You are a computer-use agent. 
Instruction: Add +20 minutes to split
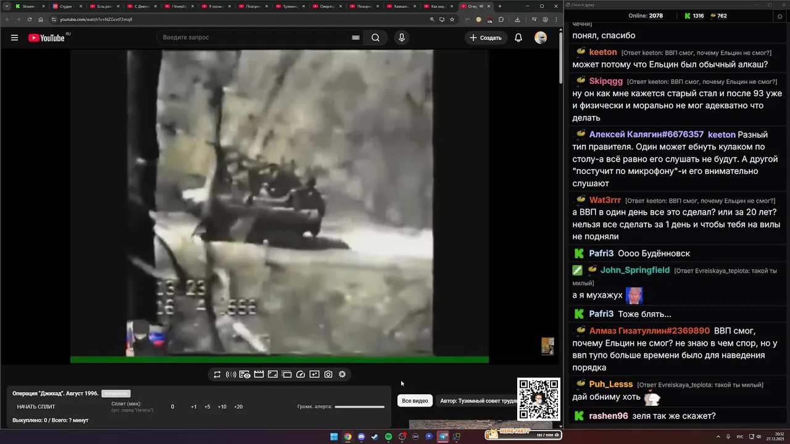(x=238, y=407)
